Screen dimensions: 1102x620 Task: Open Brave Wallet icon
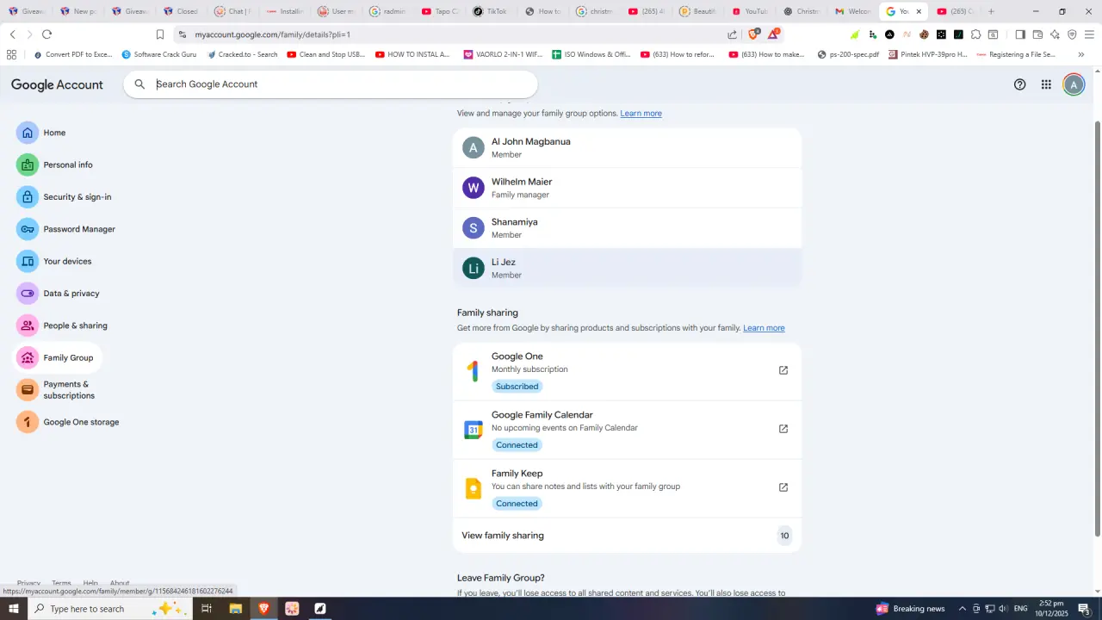tap(1037, 34)
